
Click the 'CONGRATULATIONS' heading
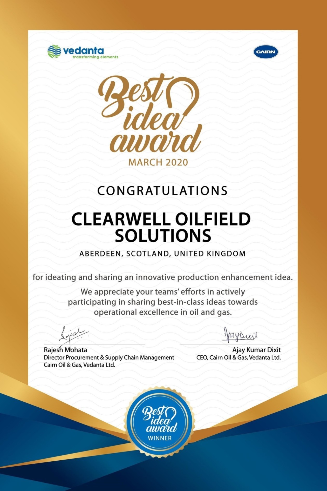coord(162,191)
